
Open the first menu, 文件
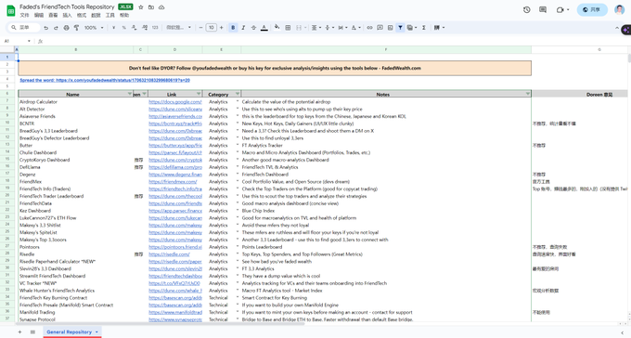(24, 15)
